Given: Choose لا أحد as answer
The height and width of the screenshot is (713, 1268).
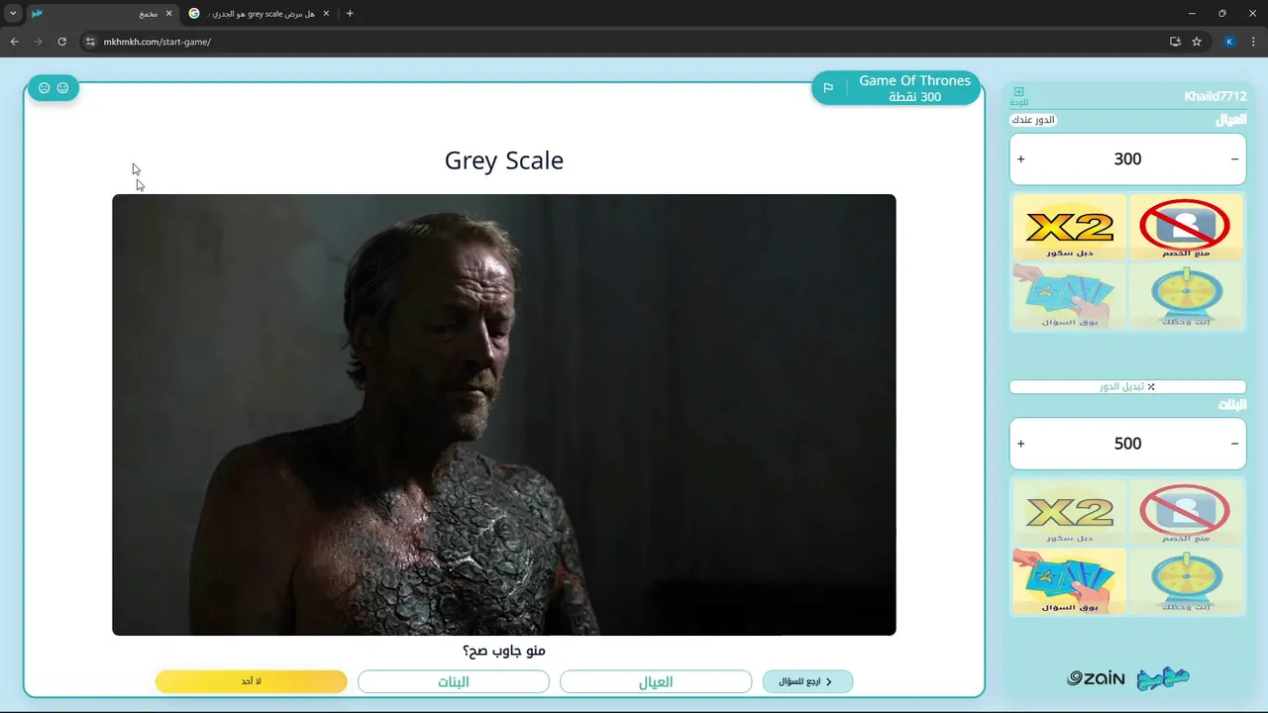Looking at the screenshot, I should 251,681.
